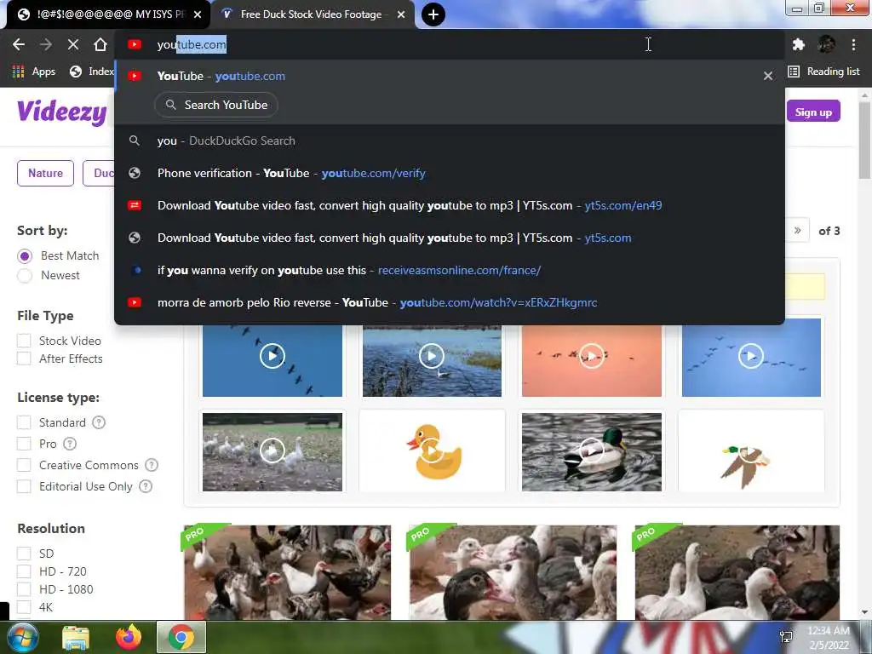Click the help icon next to Standard

pyautogui.click(x=99, y=422)
